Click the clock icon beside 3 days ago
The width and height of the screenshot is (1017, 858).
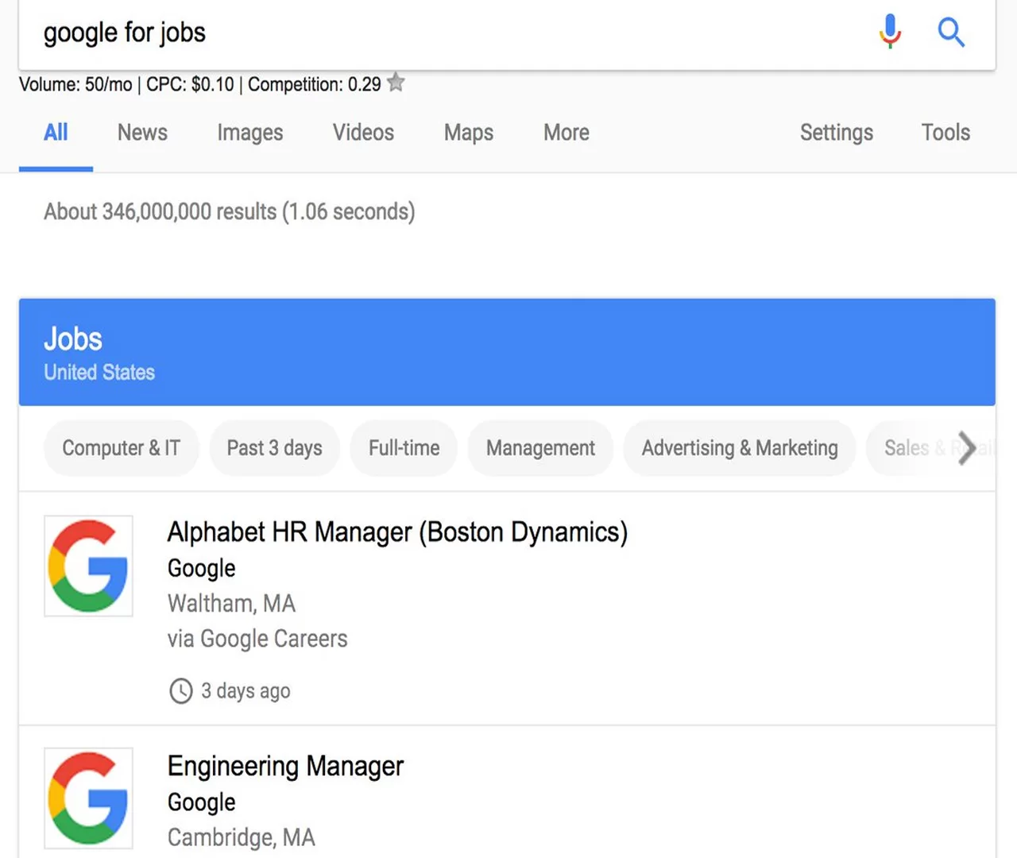click(x=181, y=690)
